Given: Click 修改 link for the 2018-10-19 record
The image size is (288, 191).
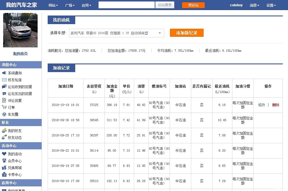Looking at the screenshot, I should 262,105.
